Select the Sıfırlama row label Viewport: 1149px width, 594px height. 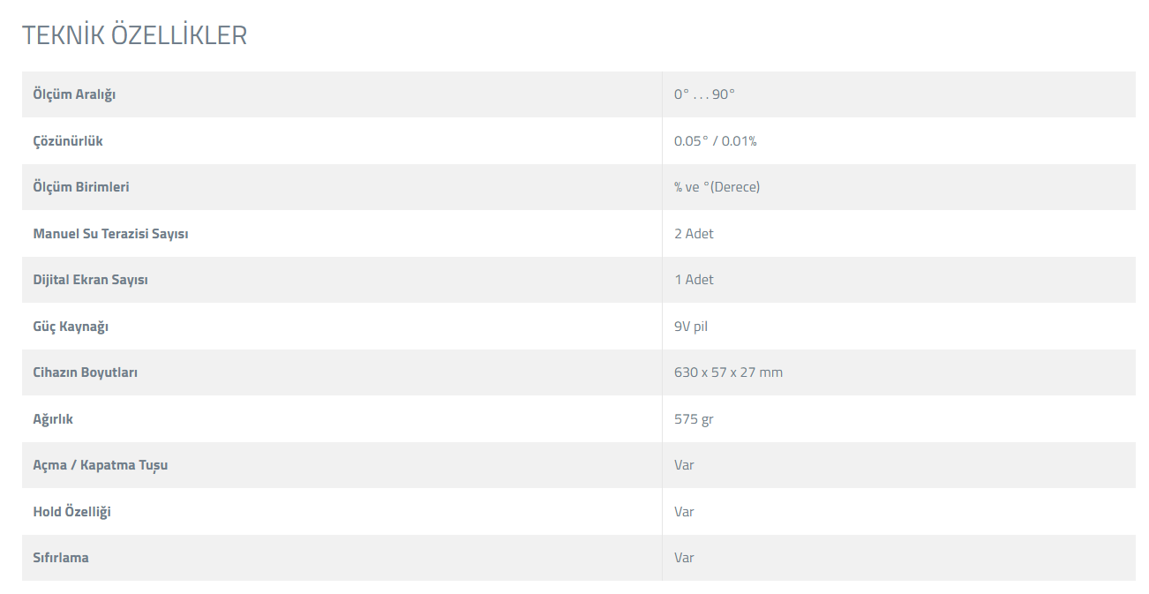(61, 558)
